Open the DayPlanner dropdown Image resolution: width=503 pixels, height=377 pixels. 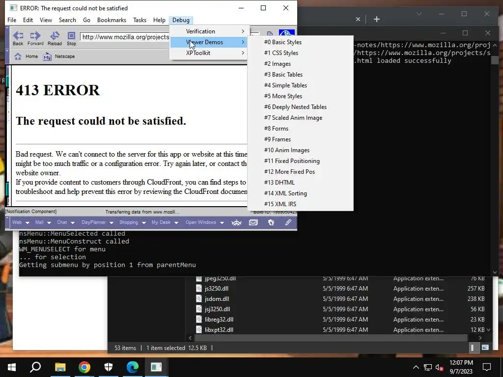(98, 222)
